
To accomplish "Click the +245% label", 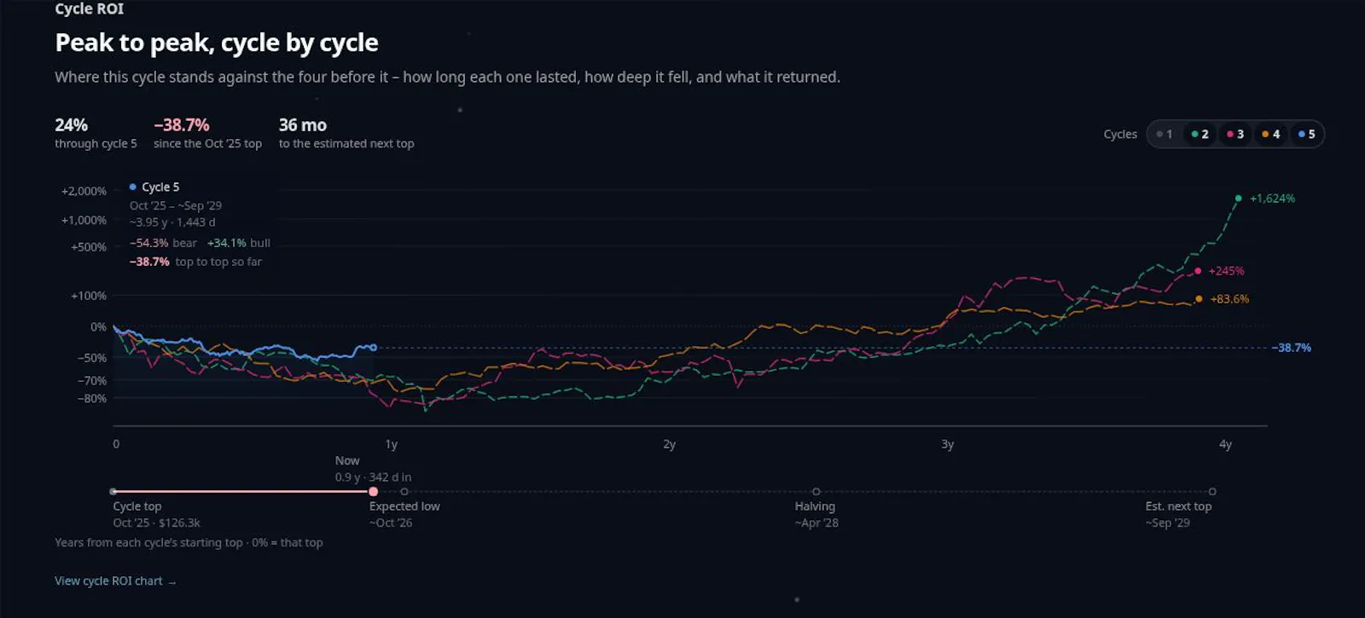I will click(1226, 271).
